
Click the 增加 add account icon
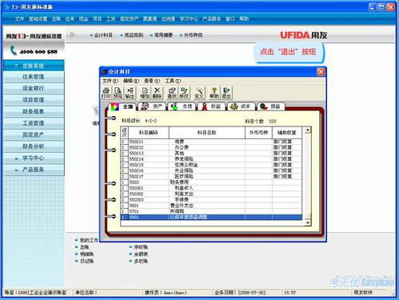(x=145, y=93)
